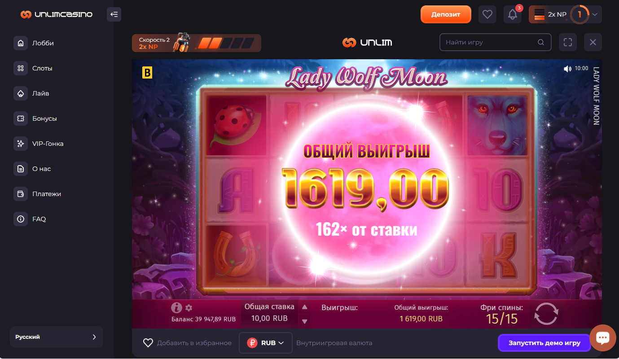Open game settings gear icon
The image size is (619, 359).
(189, 308)
